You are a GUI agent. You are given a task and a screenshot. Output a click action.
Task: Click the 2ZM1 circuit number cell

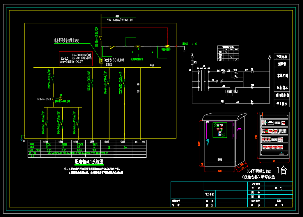[49, 144]
